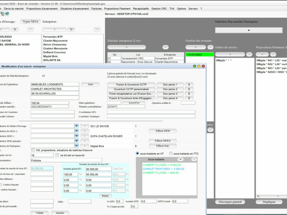Viewport: 287px width, 215px height.
Task: Click the D button beside the Entreprises add button
Action: pyautogui.click(x=71, y=29)
